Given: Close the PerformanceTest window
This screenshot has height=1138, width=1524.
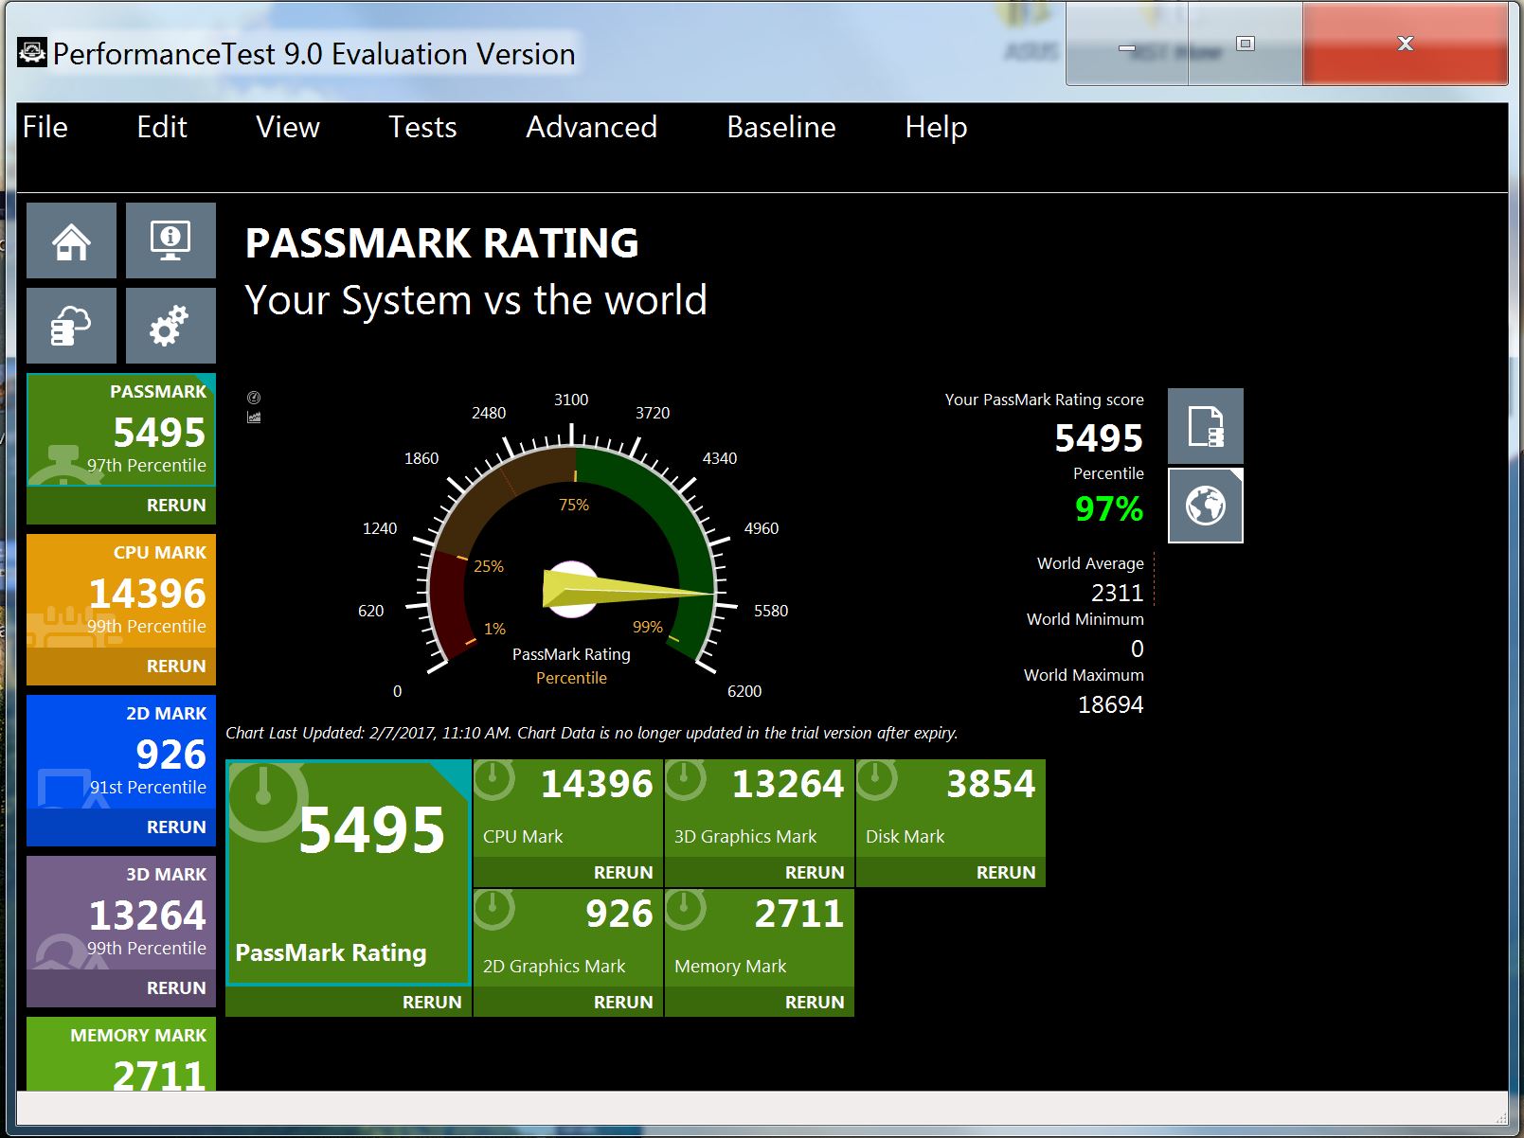Looking at the screenshot, I should click(1406, 44).
